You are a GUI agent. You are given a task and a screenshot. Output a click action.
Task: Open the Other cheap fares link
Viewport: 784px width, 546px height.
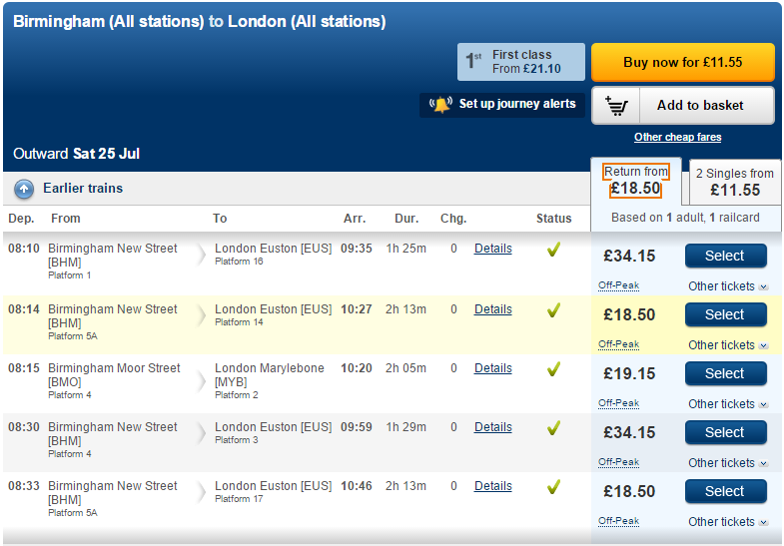pos(677,137)
